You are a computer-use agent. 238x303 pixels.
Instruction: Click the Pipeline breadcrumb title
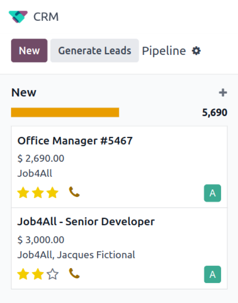164,51
